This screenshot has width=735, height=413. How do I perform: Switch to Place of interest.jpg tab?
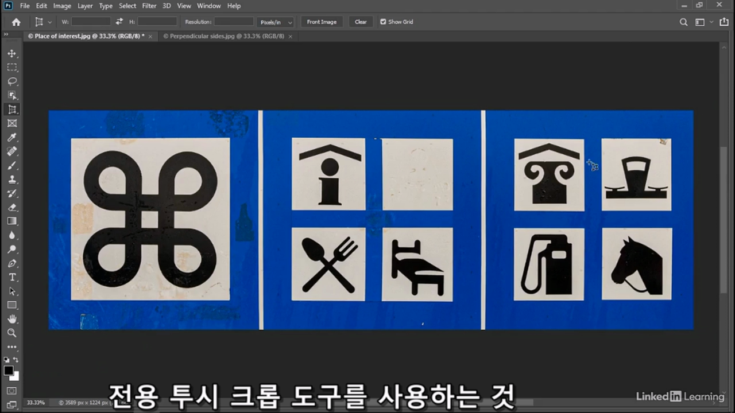[x=86, y=36]
